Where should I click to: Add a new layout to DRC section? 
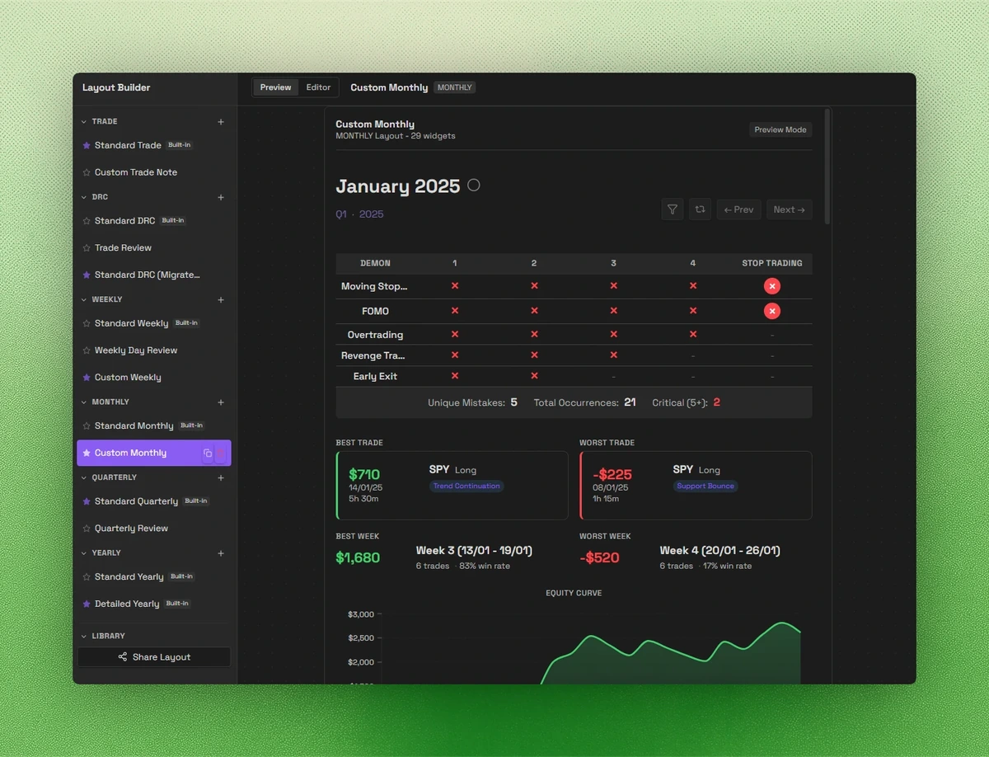[221, 198]
